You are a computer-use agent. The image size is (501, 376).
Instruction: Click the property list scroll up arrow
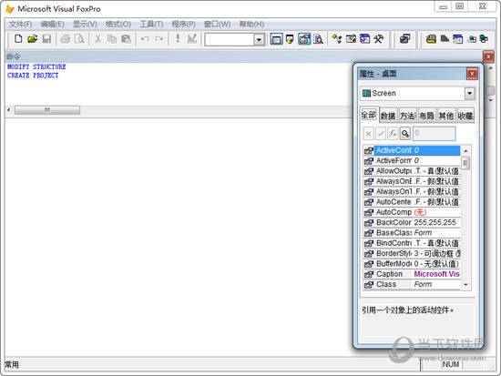coord(465,150)
